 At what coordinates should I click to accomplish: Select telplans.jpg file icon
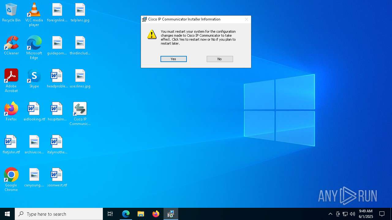pos(80,13)
